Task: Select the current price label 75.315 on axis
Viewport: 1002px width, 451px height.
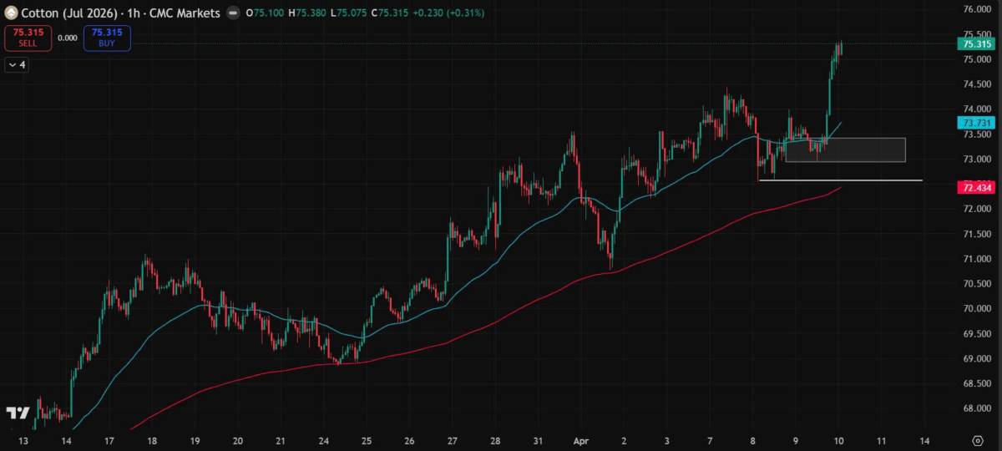Action: [976, 44]
